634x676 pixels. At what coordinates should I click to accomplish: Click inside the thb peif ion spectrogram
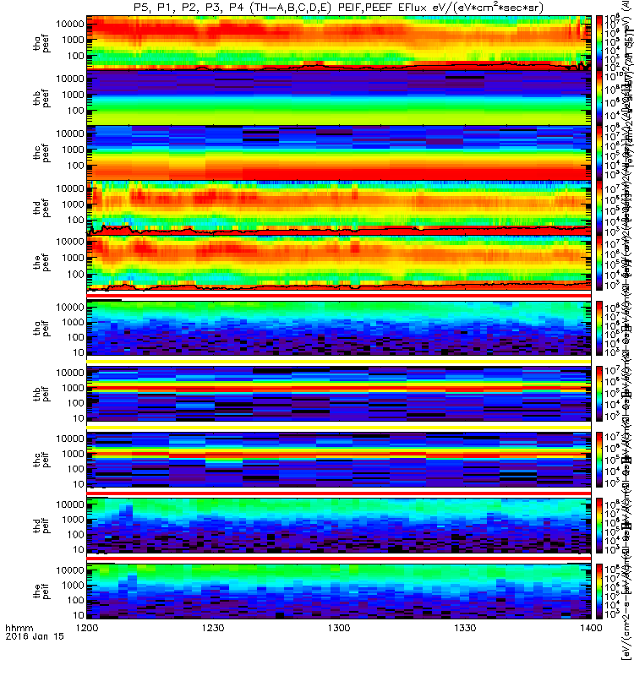pos(339,394)
